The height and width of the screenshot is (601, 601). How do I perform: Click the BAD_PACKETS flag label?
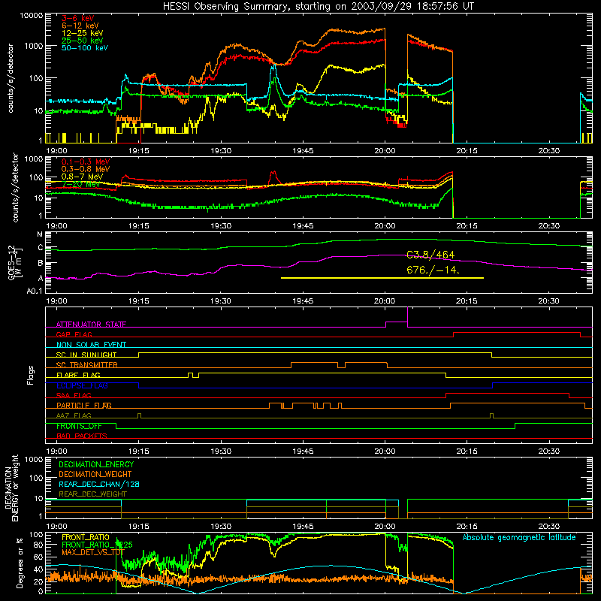click(x=82, y=436)
